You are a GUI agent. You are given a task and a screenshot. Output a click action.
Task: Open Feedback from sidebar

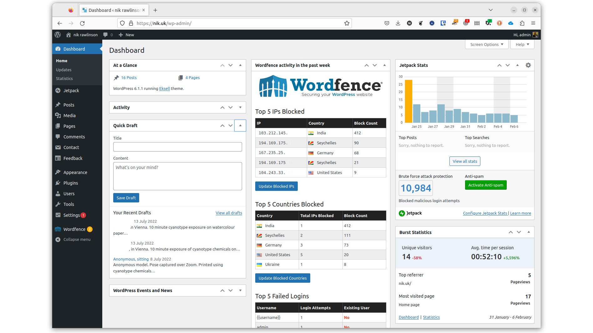click(x=77, y=158)
